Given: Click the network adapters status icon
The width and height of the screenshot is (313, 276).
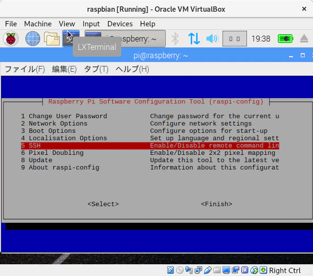Looking at the screenshot, I should click(198, 270).
